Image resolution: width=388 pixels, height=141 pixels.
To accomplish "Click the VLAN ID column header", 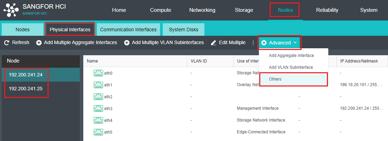I will tap(210, 61).
